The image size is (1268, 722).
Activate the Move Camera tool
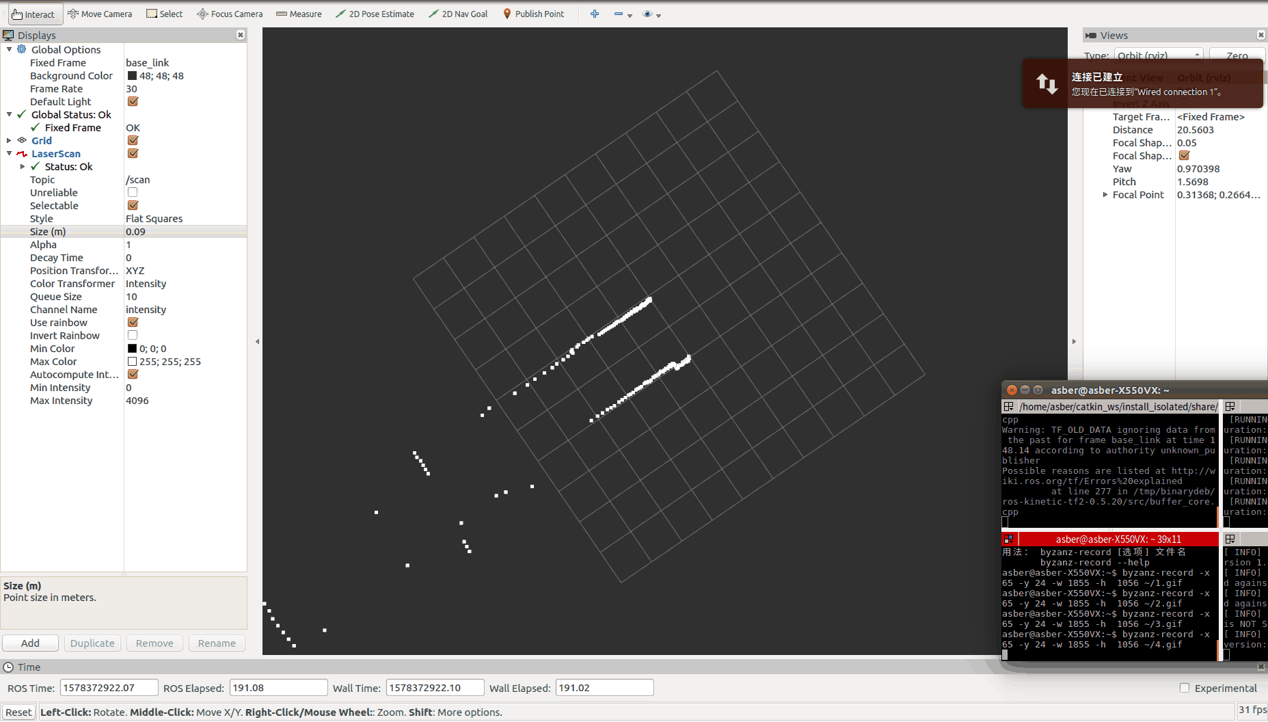point(100,14)
